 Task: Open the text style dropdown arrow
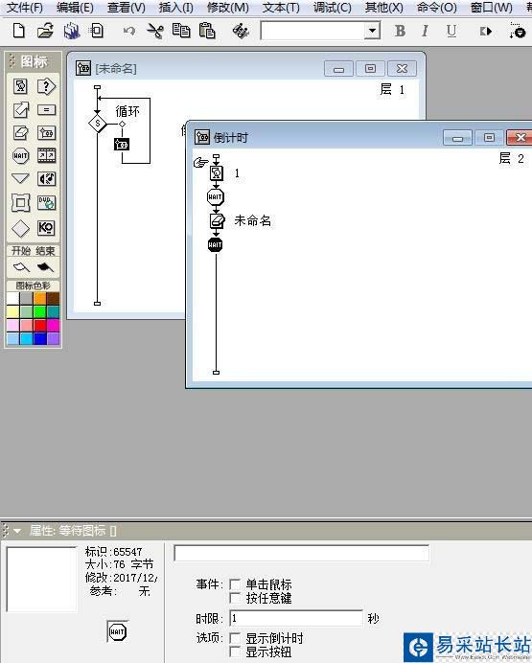[x=372, y=31]
